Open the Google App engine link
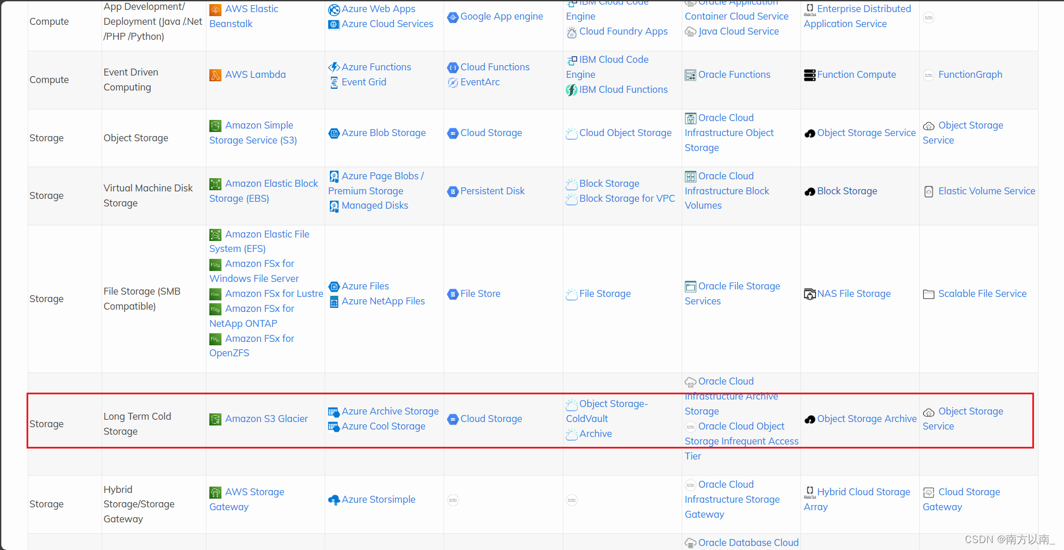1064x550 pixels. (x=502, y=17)
